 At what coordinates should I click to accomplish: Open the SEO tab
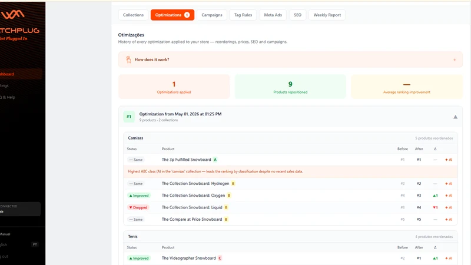298,15
